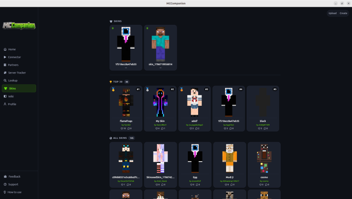Click the Wiki book icon
The image size is (352, 199).
coord(5,96)
